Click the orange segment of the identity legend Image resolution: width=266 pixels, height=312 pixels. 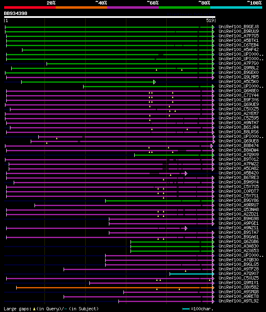(x=81, y=7)
